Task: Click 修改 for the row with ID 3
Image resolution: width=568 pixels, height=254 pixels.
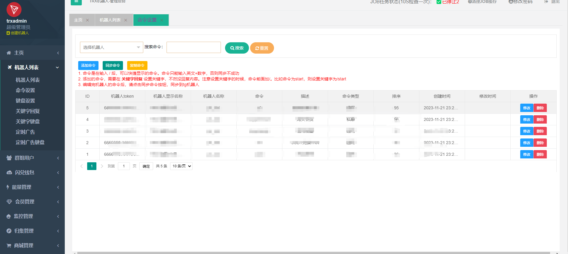Action: [527, 131]
